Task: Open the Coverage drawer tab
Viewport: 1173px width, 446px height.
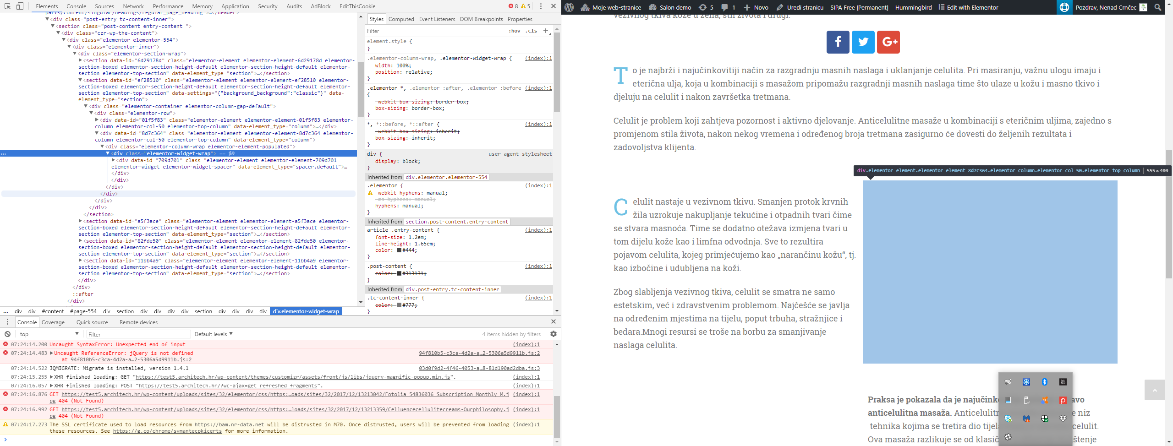Action: point(53,322)
